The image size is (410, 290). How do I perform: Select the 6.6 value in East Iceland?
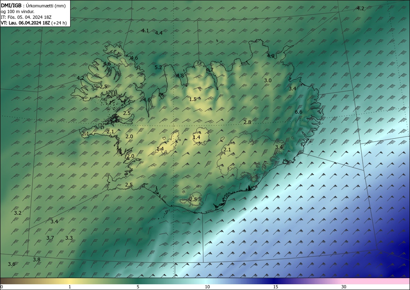click(298, 112)
